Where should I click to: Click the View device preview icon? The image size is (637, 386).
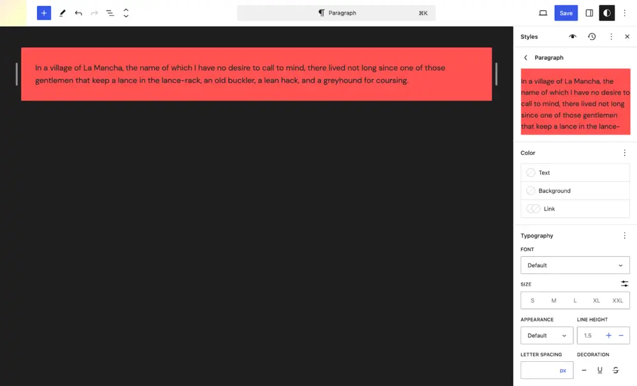543,13
